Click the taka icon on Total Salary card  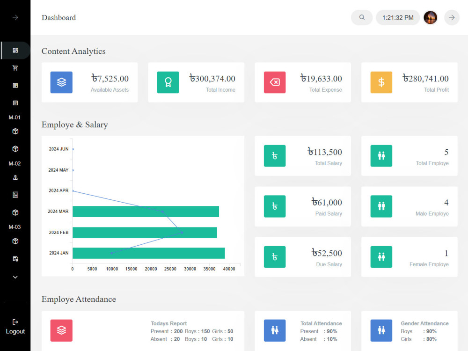click(x=275, y=156)
